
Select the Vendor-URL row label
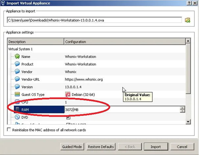[31, 79]
